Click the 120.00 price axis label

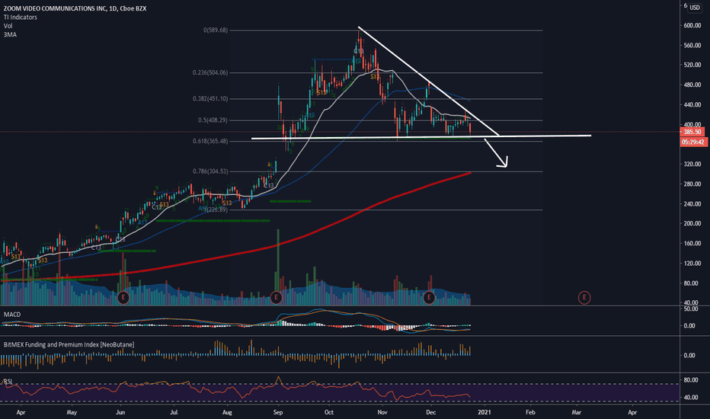coord(692,263)
